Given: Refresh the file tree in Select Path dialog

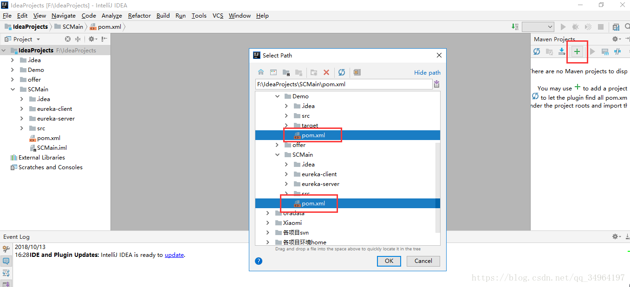Looking at the screenshot, I should tap(342, 72).
